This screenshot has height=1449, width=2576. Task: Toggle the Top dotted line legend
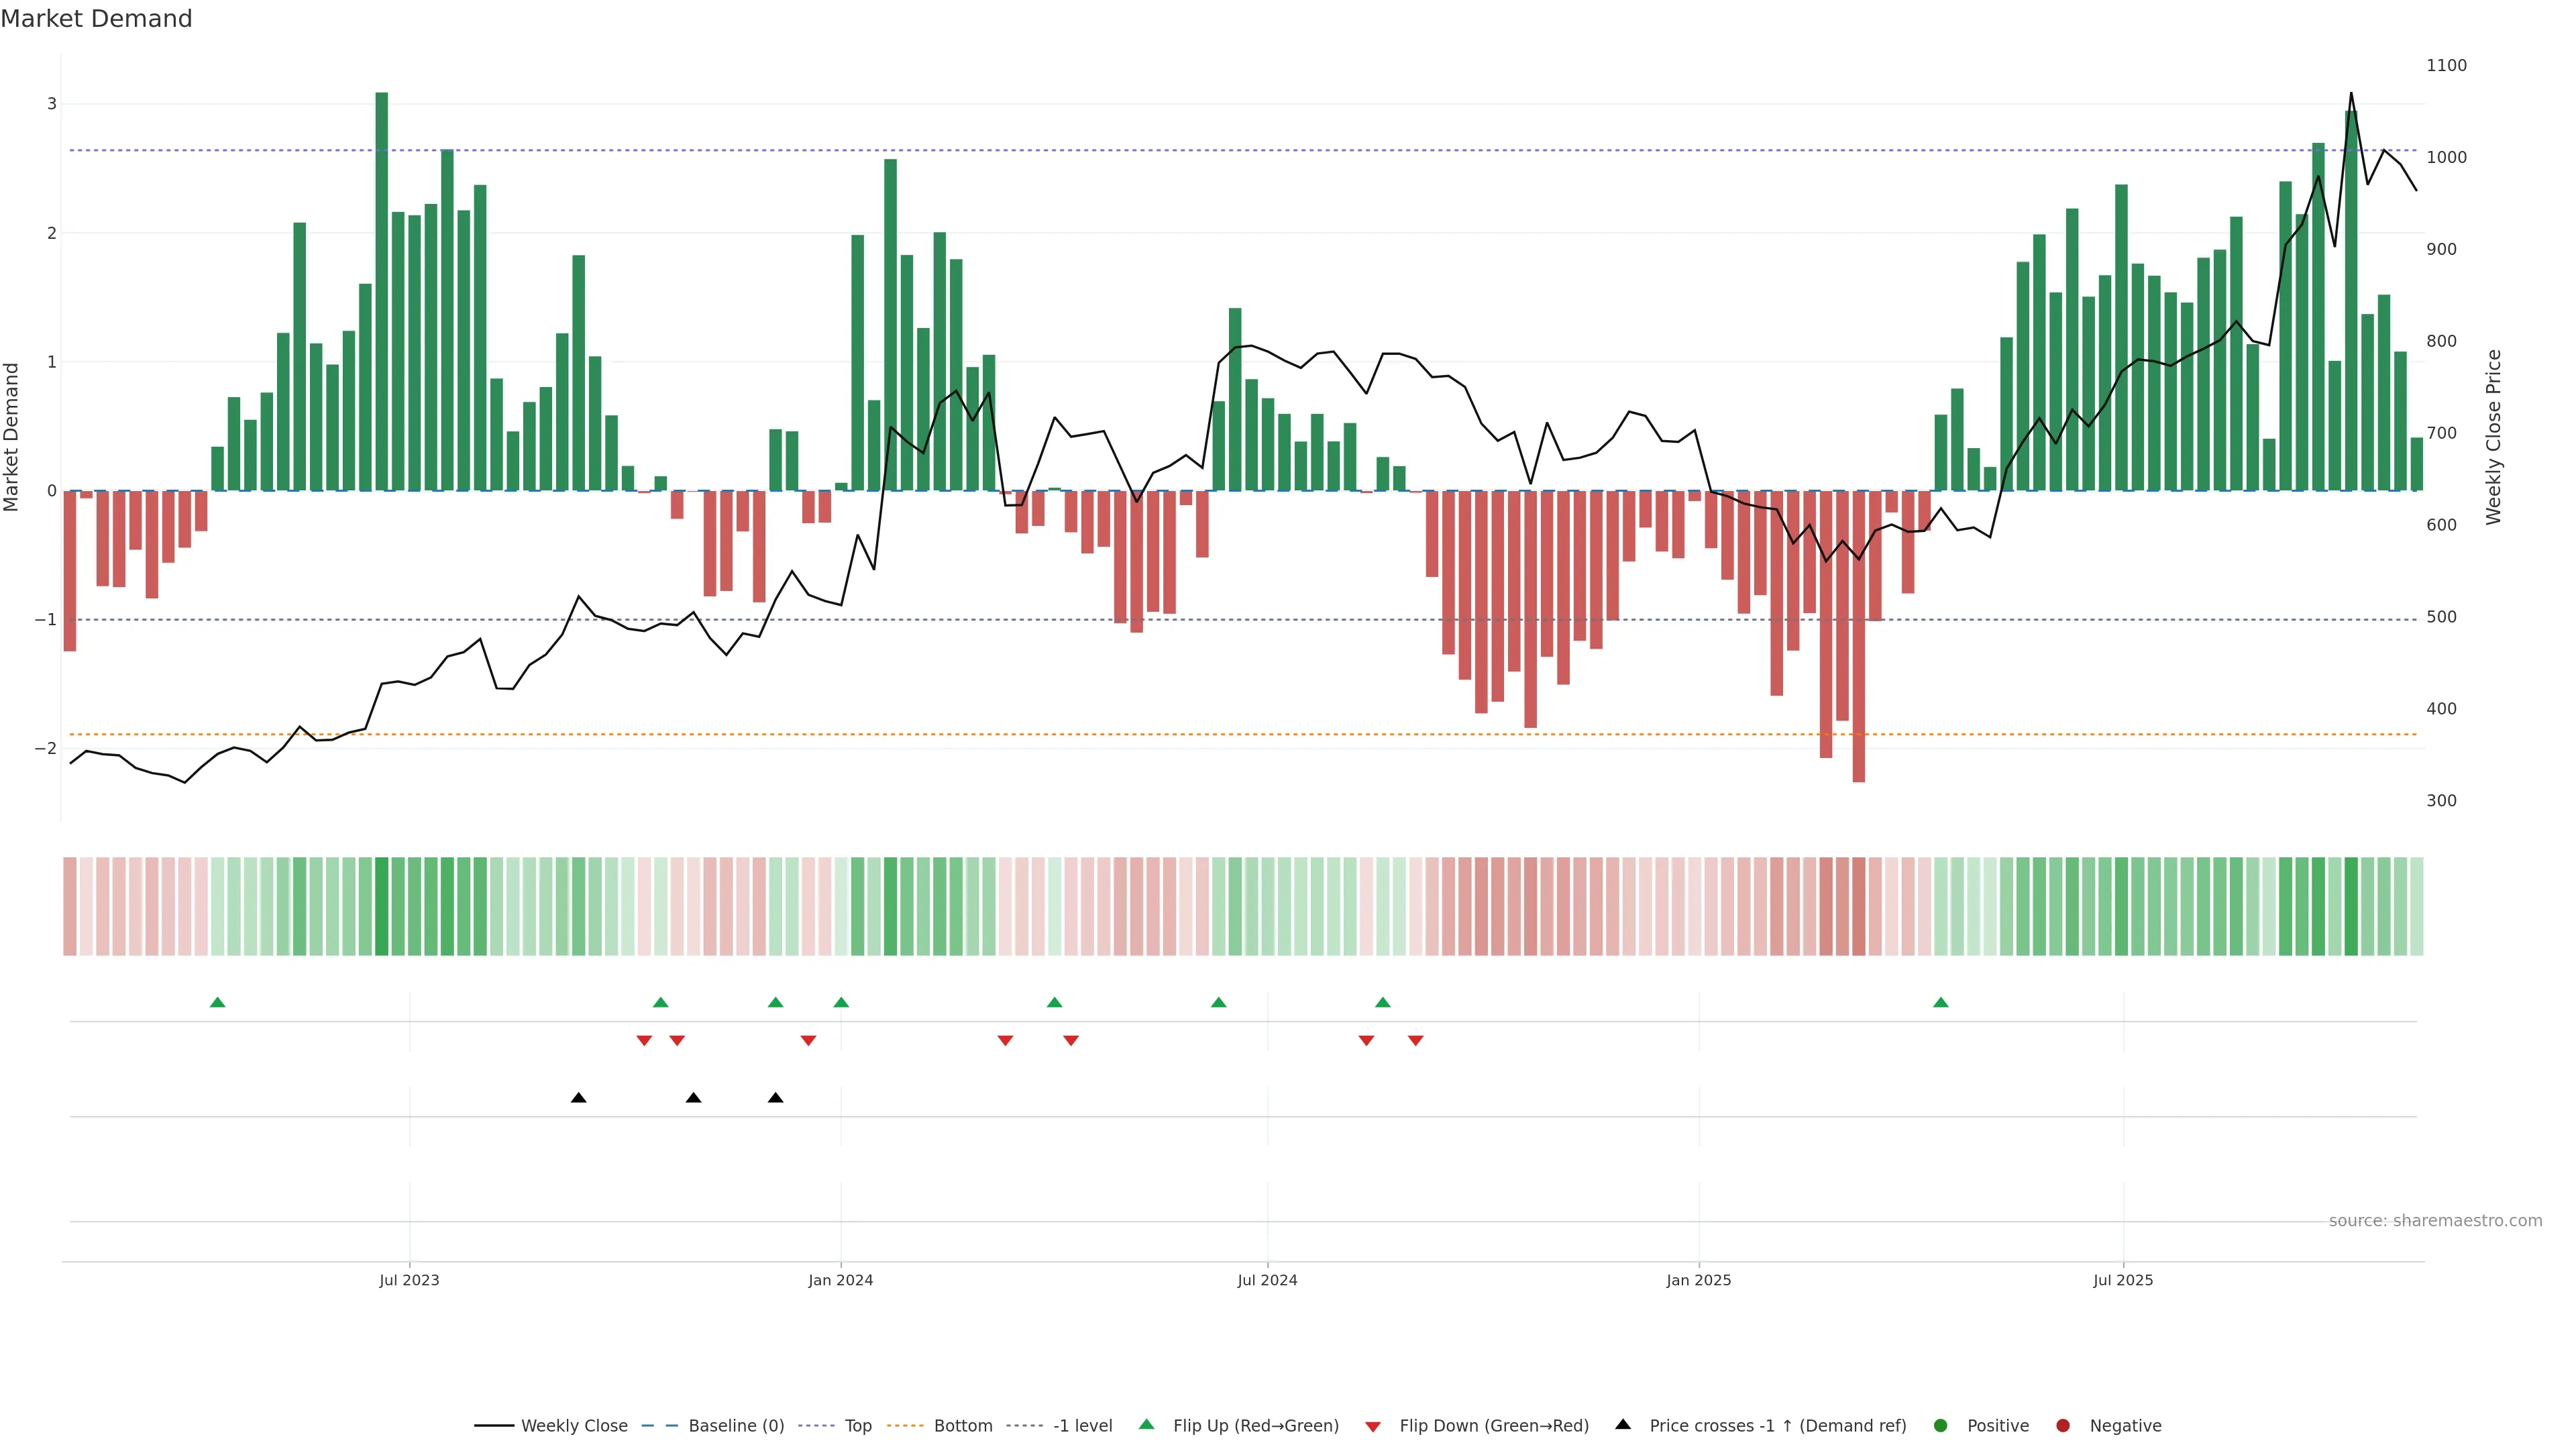pyautogui.click(x=817, y=1426)
